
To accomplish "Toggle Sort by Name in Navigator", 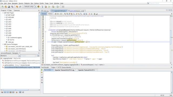I will coord(20,92).
